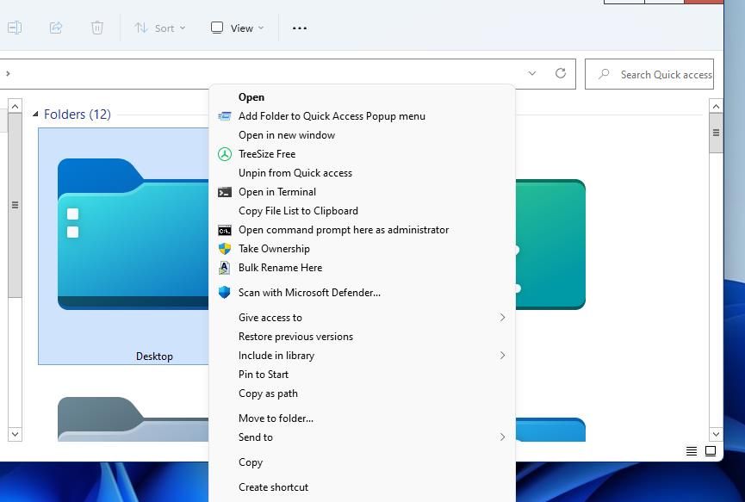
Task: Click the admin command prompt icon
Action: [x=224, y=230]
